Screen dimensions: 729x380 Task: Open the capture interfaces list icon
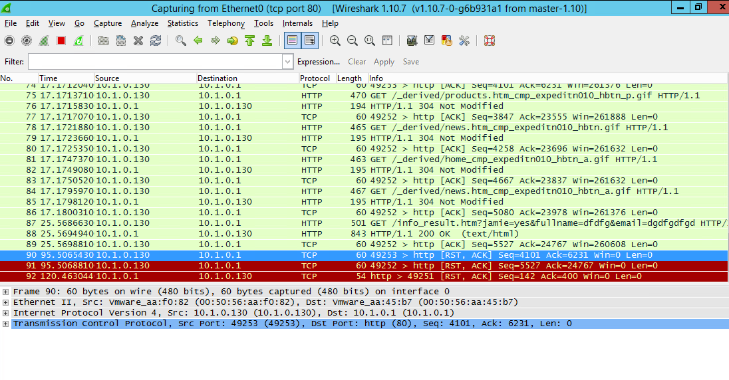[9, 41]
